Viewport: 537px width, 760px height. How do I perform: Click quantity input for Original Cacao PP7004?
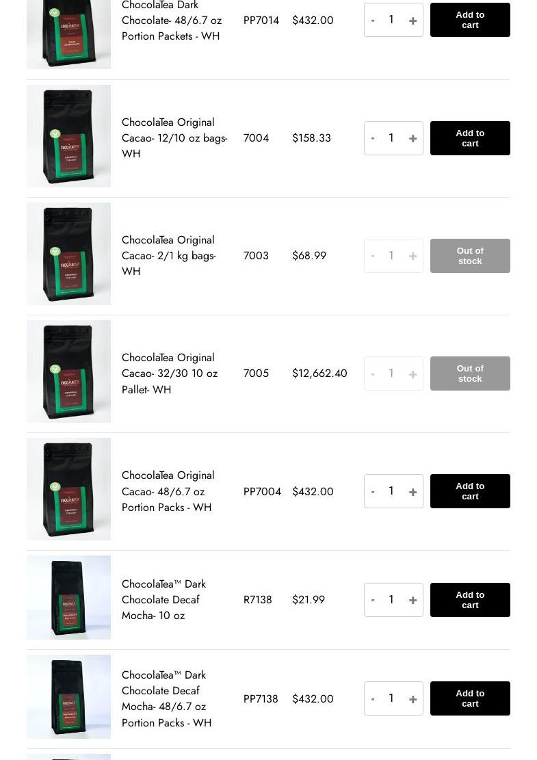coord(391,491)
